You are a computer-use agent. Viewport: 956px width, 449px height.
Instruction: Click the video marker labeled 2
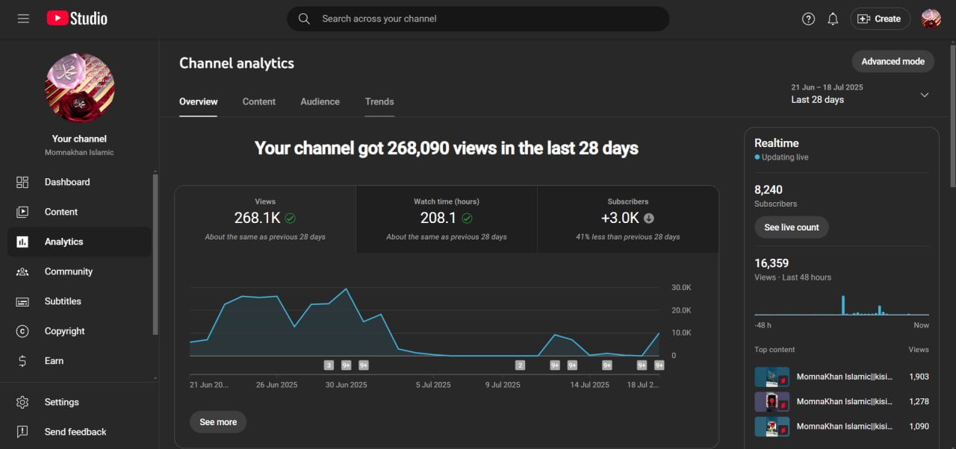point(521,365)
